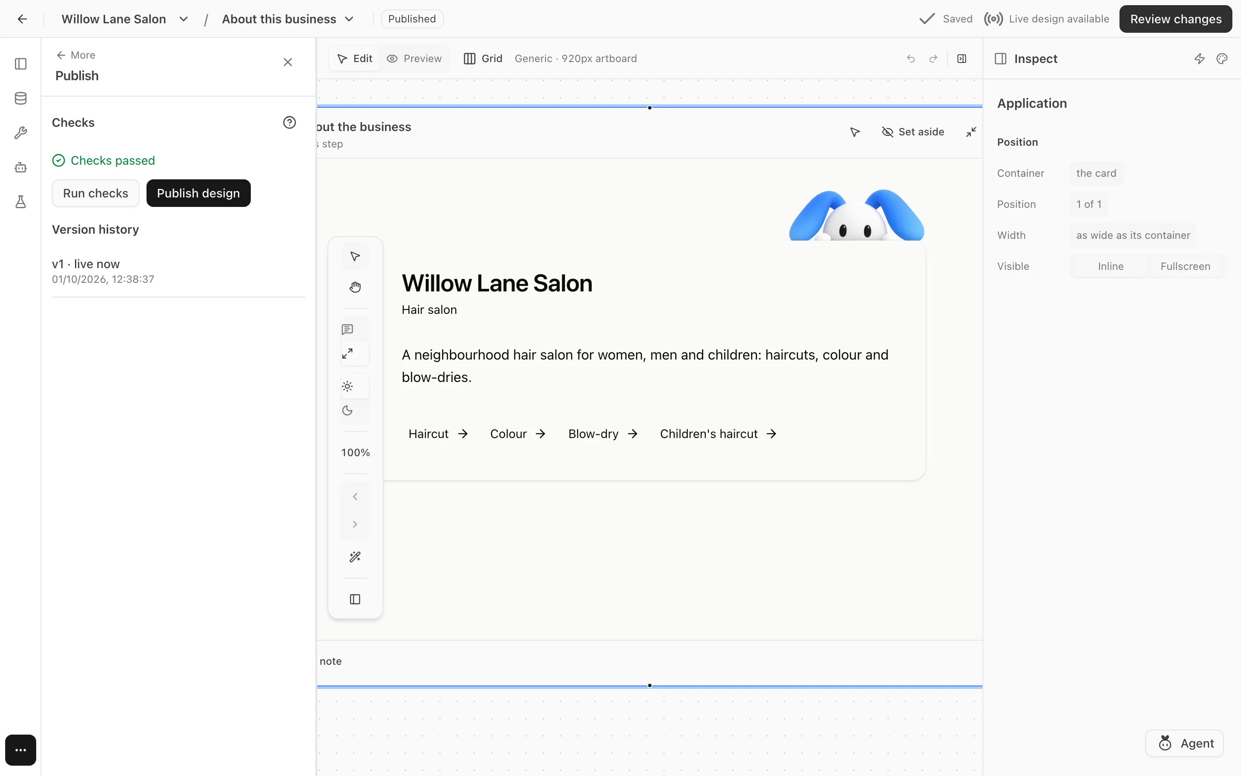Click the expand arrows icon in floating toolbar
1241x776 pixels.
coord(347,354)
